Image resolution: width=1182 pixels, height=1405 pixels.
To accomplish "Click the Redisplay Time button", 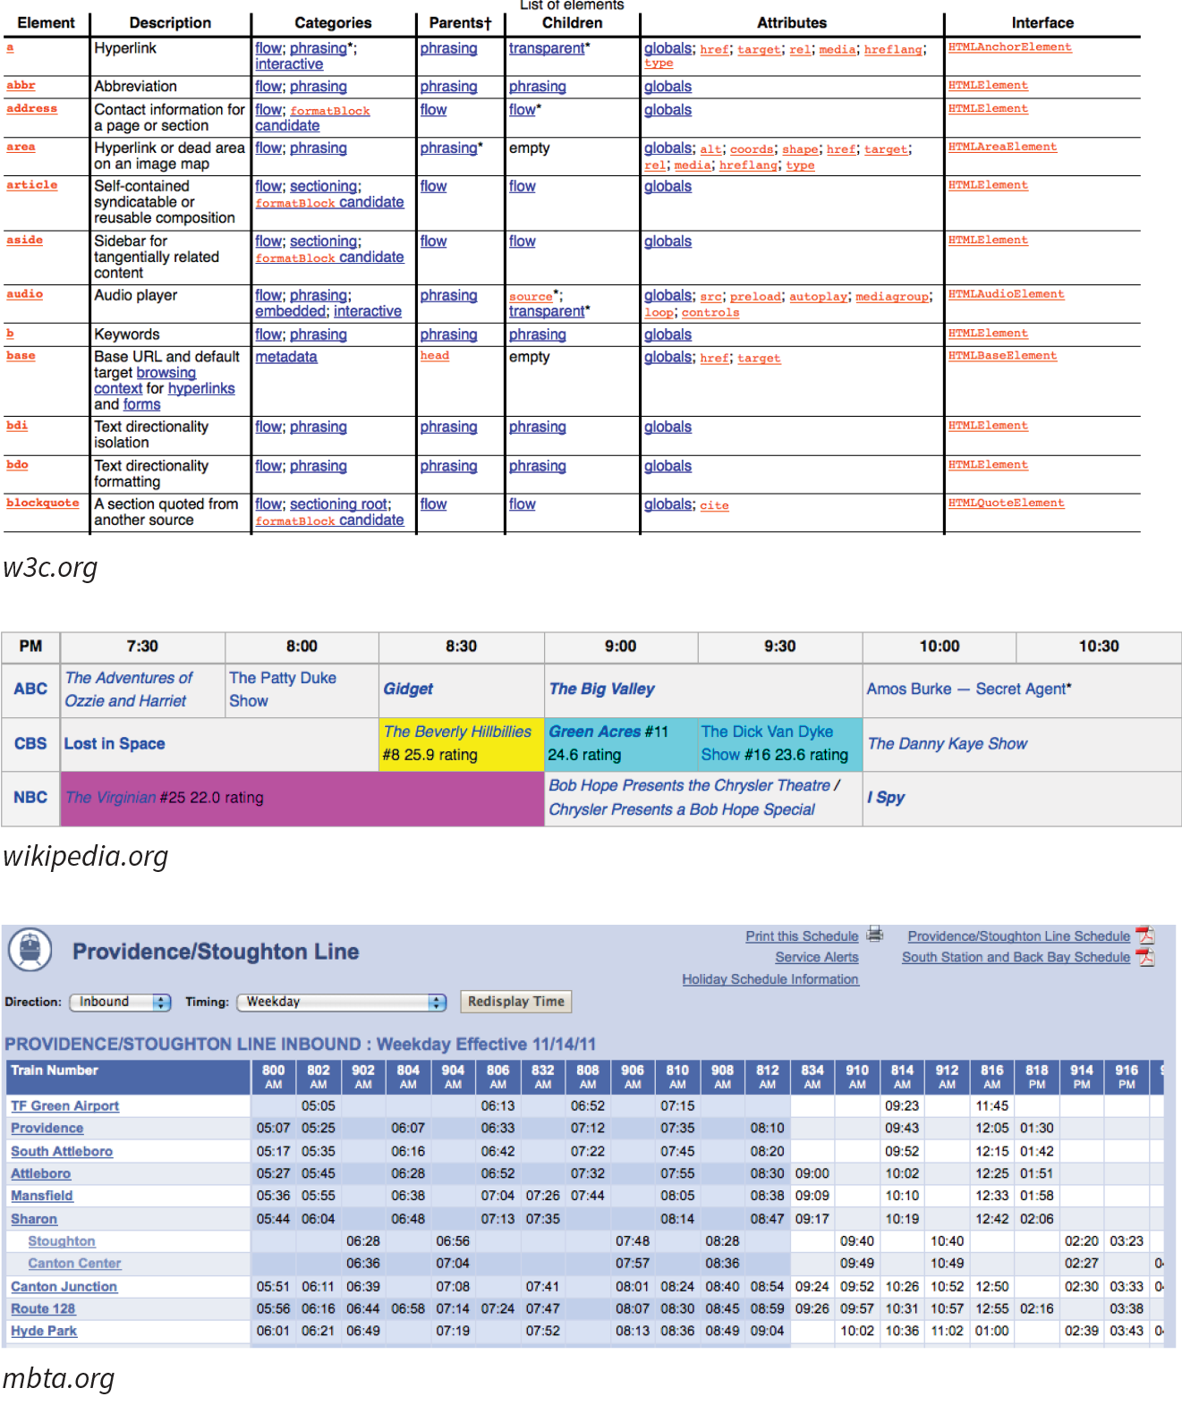I will (x=515, y=1002).
